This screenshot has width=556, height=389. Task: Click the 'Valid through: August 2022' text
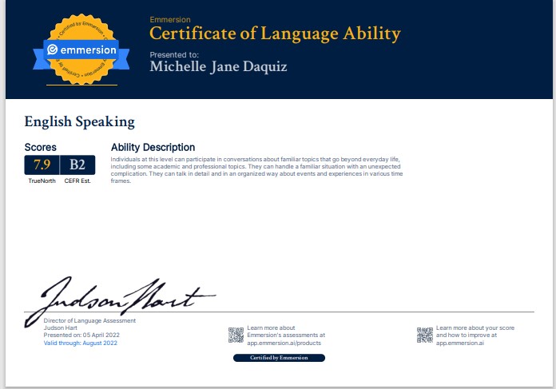pyautogui.click(x=80, y=343)
